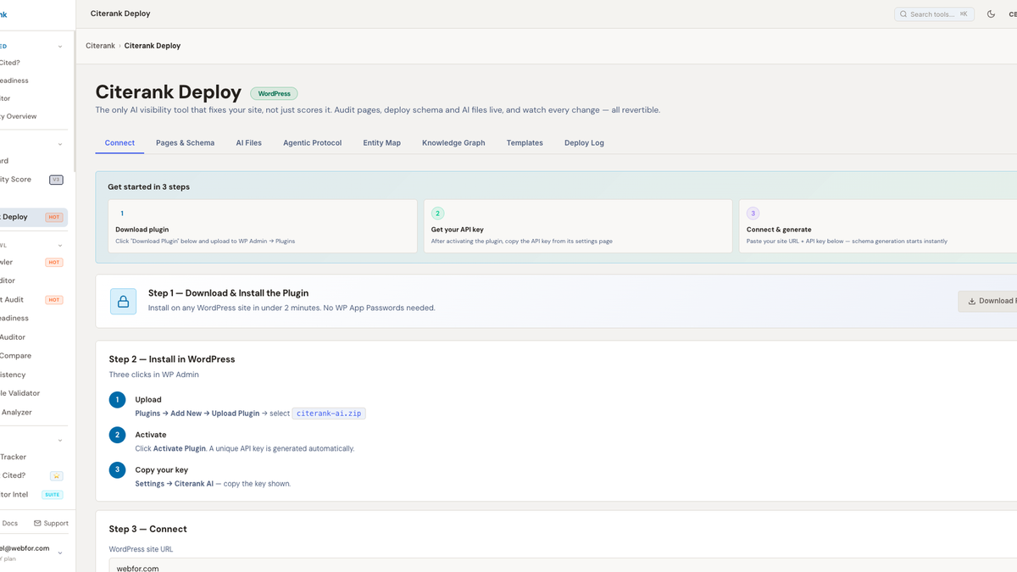Click the 'Activate Plugin' bold text
1017x572 pixels.
180,448
